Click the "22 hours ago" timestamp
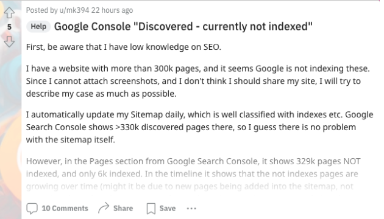384x219 pixels. [x=112, y=10]
